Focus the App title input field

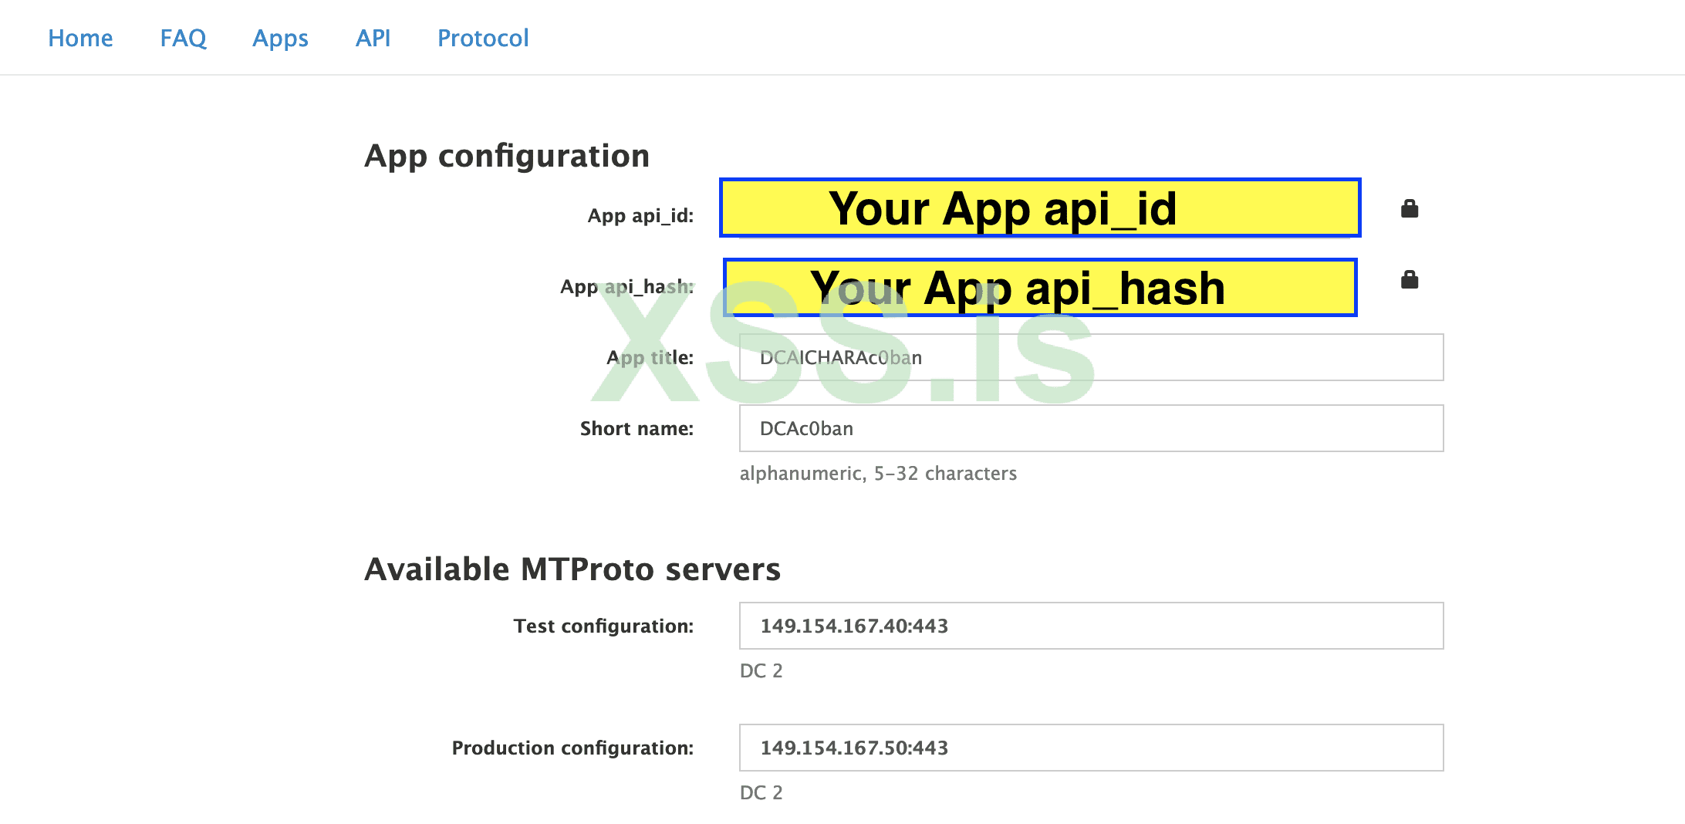click(x=1091, y=357)
